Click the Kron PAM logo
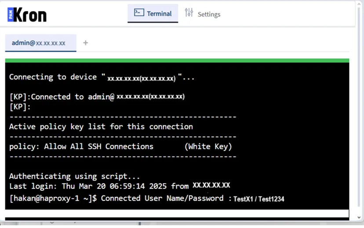This screenshot has width=364, height=228. coord(27,14)
